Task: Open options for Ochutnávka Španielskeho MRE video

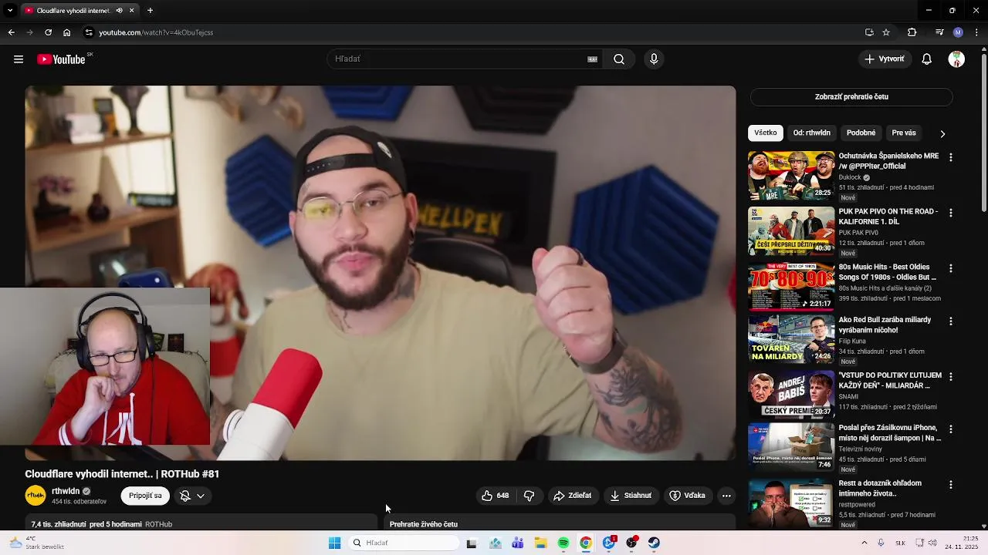Action: [951, 157]
